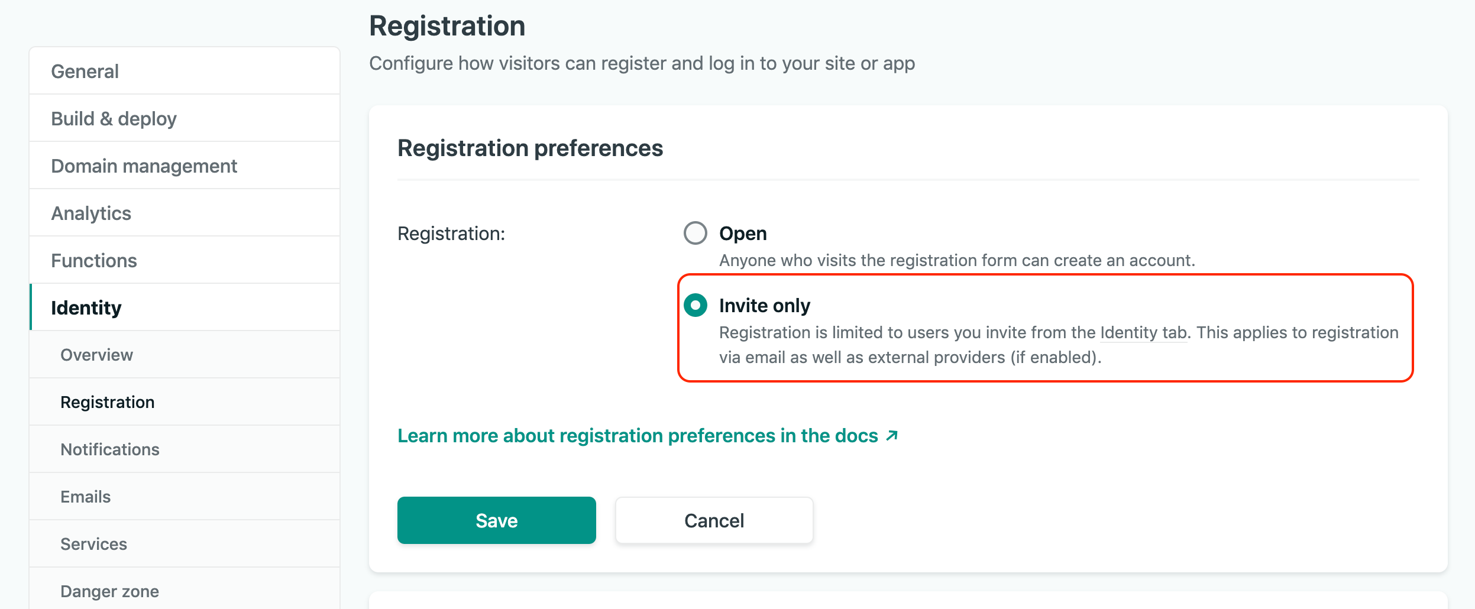This screenshot has width=1475, height=609.
Task: Open the Identity Overview page
Action: 96,355
